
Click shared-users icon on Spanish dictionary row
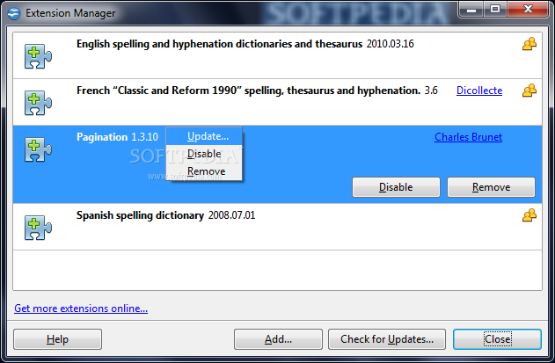[x=529, y=215]
